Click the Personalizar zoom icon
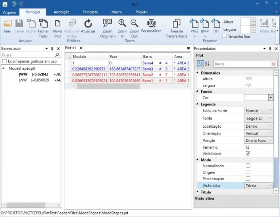 tap(151, 23)
